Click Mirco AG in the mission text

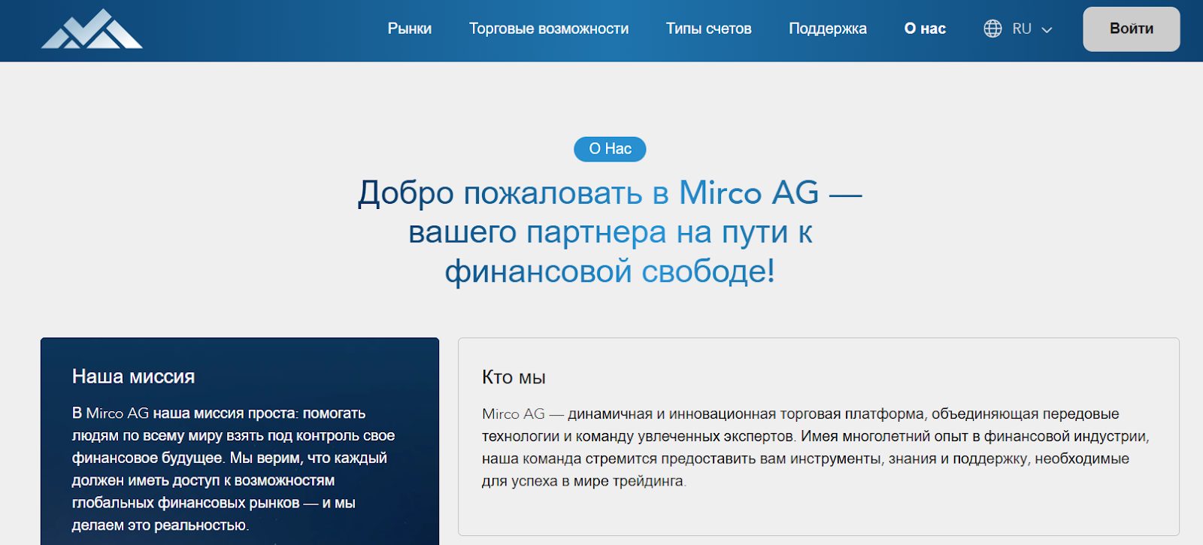click(117, 413)
